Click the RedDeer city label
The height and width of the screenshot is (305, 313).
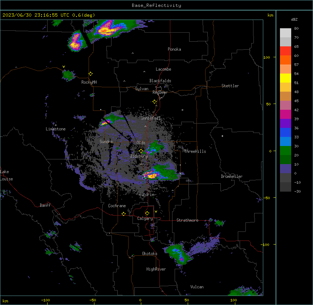(x=160, y=92)
